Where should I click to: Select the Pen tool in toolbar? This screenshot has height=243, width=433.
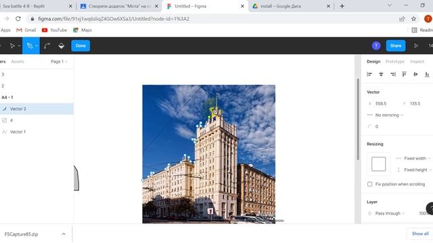tap(30, 46)
